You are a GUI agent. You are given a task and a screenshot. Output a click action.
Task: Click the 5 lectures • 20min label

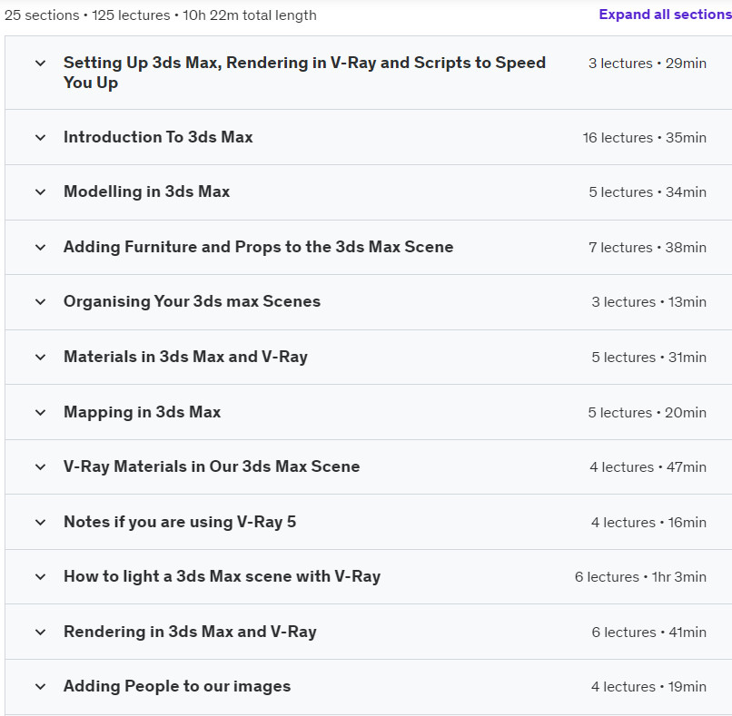(647, 412)
